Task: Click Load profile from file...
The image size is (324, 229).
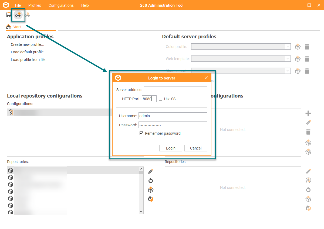Action: pos(30,60)
